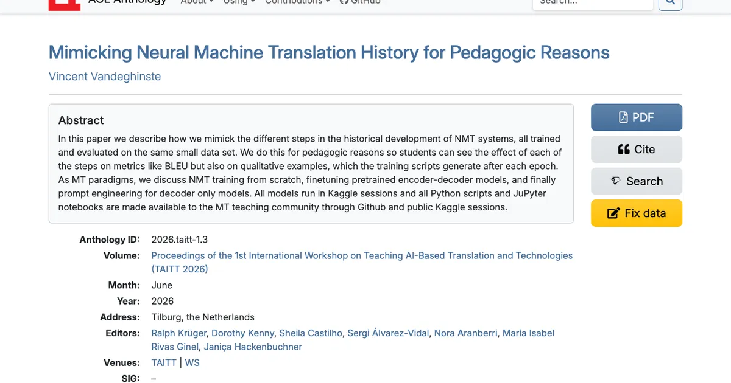Open the WS venue link

click(192, 362)
